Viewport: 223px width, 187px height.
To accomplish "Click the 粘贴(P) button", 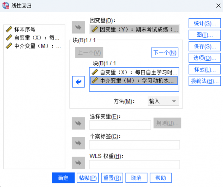I will click(x=88, y=178).
